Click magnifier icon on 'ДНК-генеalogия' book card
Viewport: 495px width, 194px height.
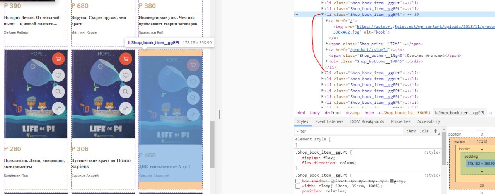click(x=193, y=98)
